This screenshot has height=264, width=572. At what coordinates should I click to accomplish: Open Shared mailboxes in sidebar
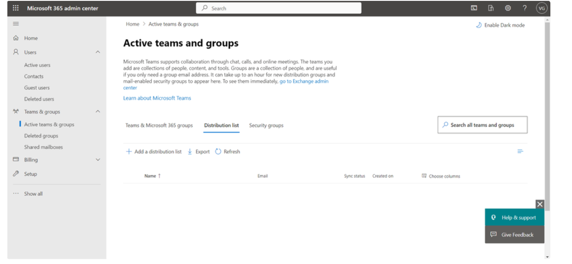pos(43,147)
